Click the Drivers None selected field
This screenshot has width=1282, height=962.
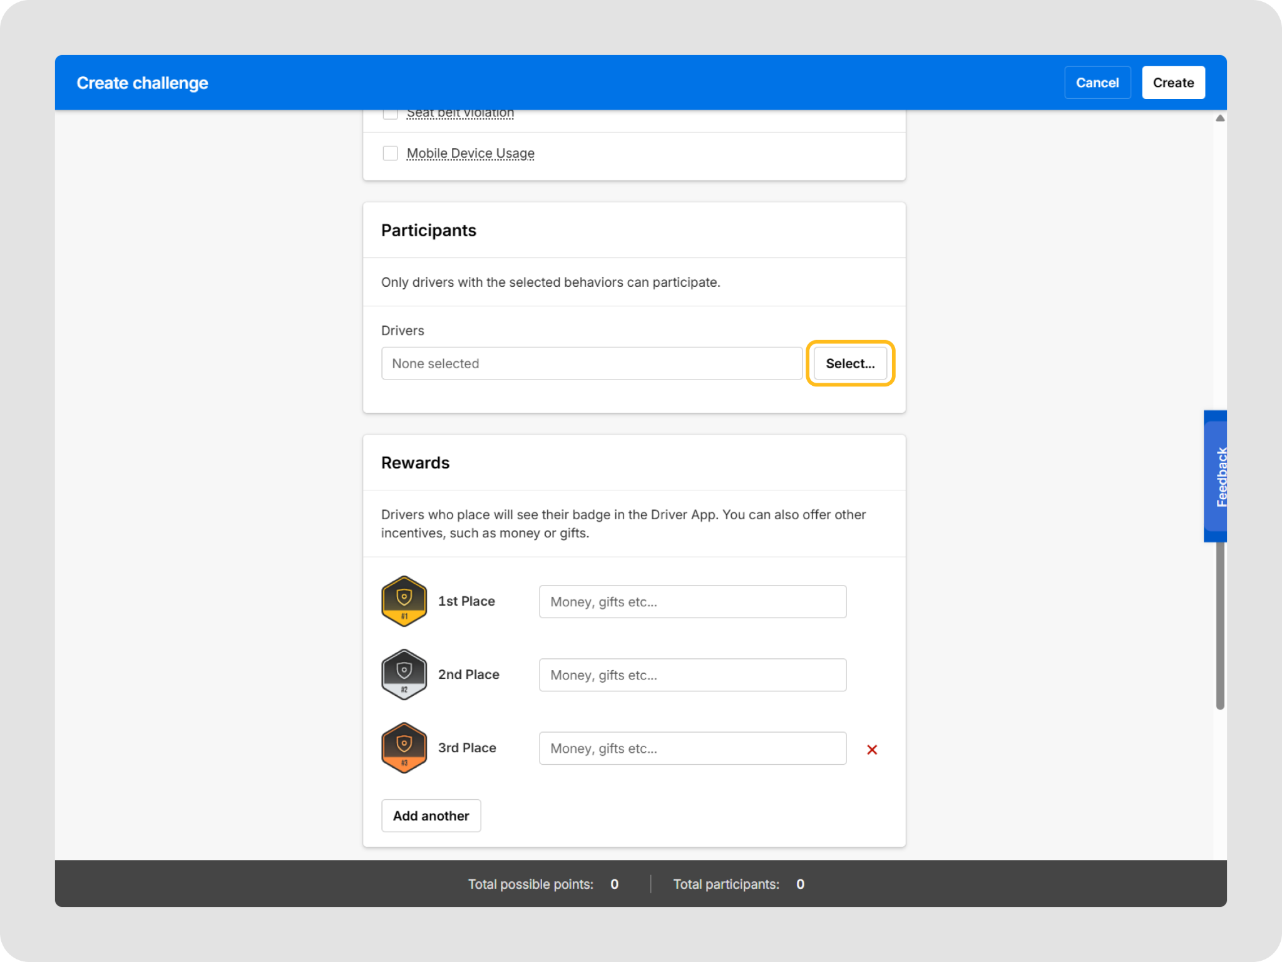pyautogui.click(x=592, y=363)
